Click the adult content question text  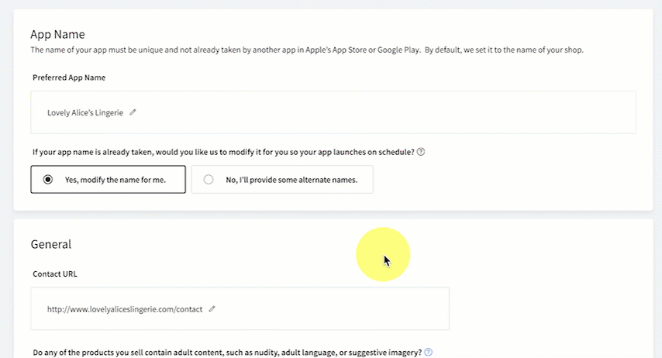pyautogui.click(x=227, y=353)
